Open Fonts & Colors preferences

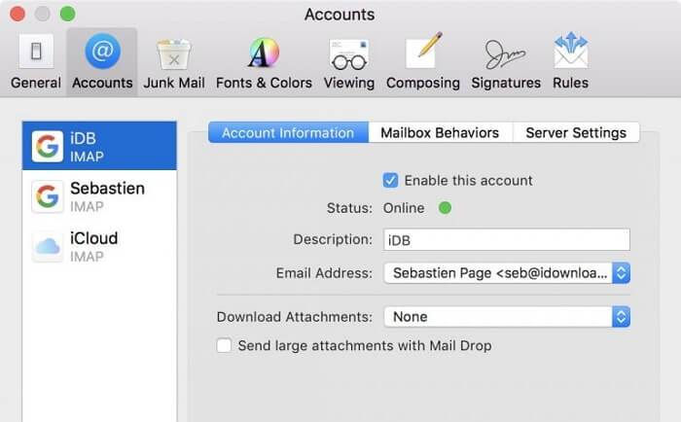(x=264, y=62)
